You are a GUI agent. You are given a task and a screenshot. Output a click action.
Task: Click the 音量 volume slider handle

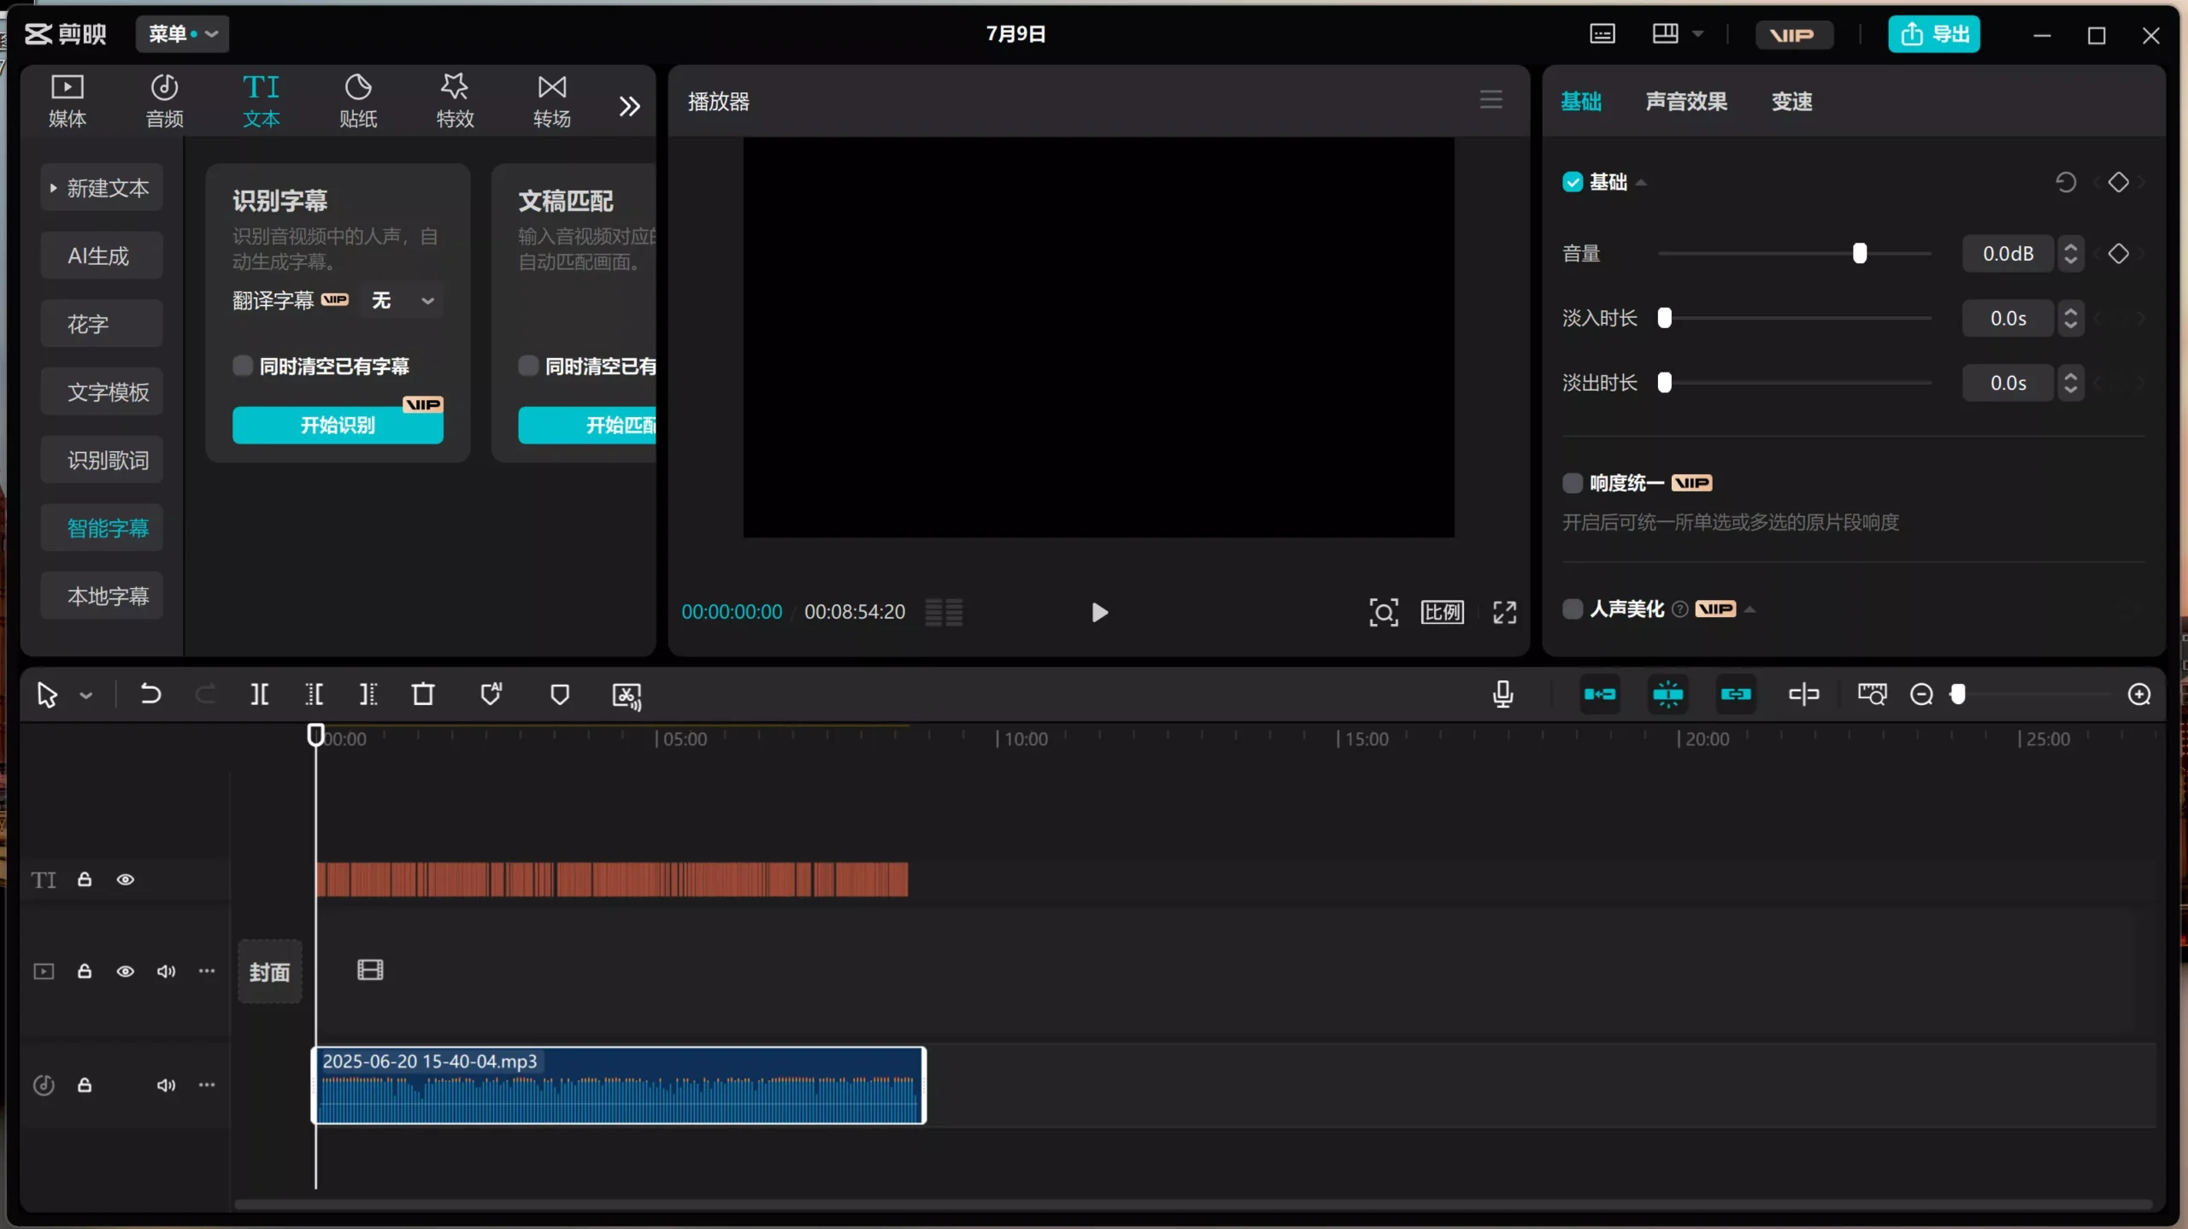point(1860,254)
